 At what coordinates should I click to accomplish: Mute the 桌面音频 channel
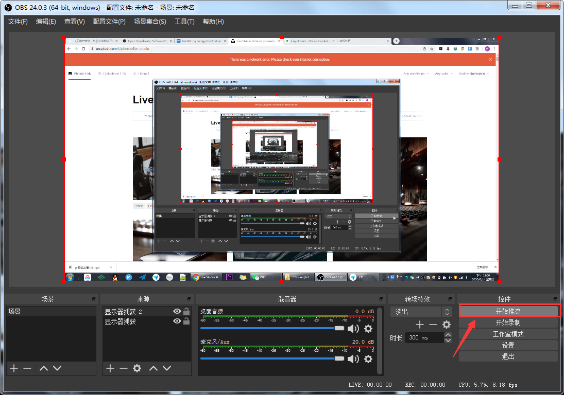(x=353, y=329)
